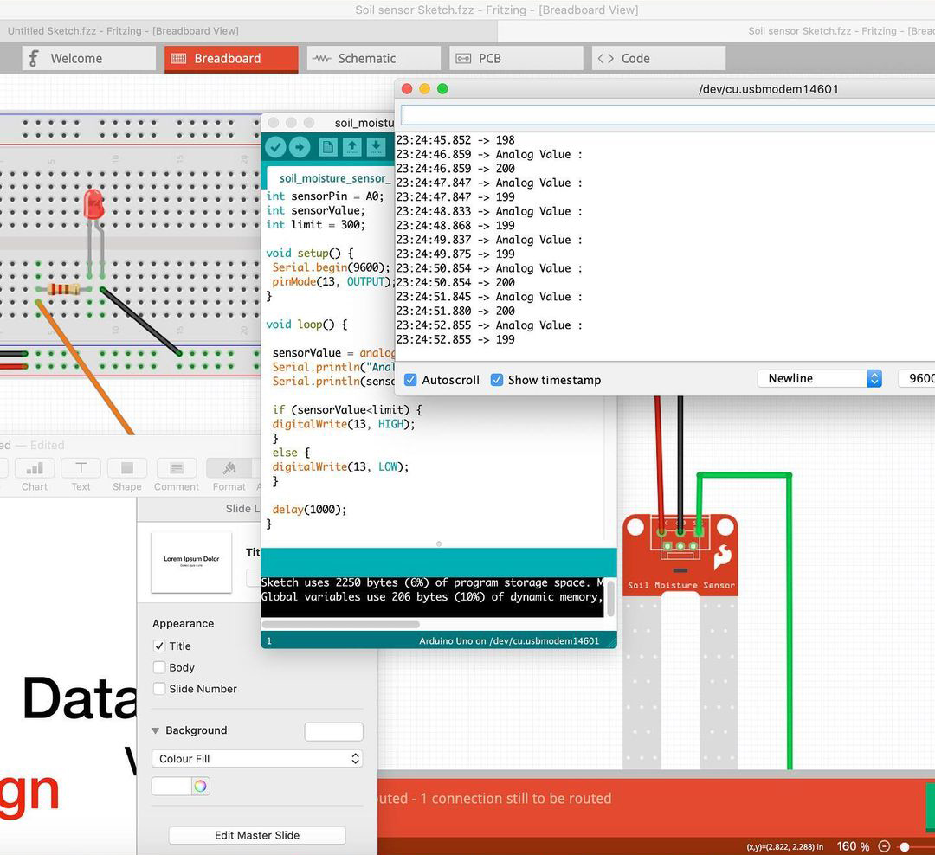This screenshot has width=935, height=855.
Task: Enable the Body appearance checkbox
Action: point(159,667)
